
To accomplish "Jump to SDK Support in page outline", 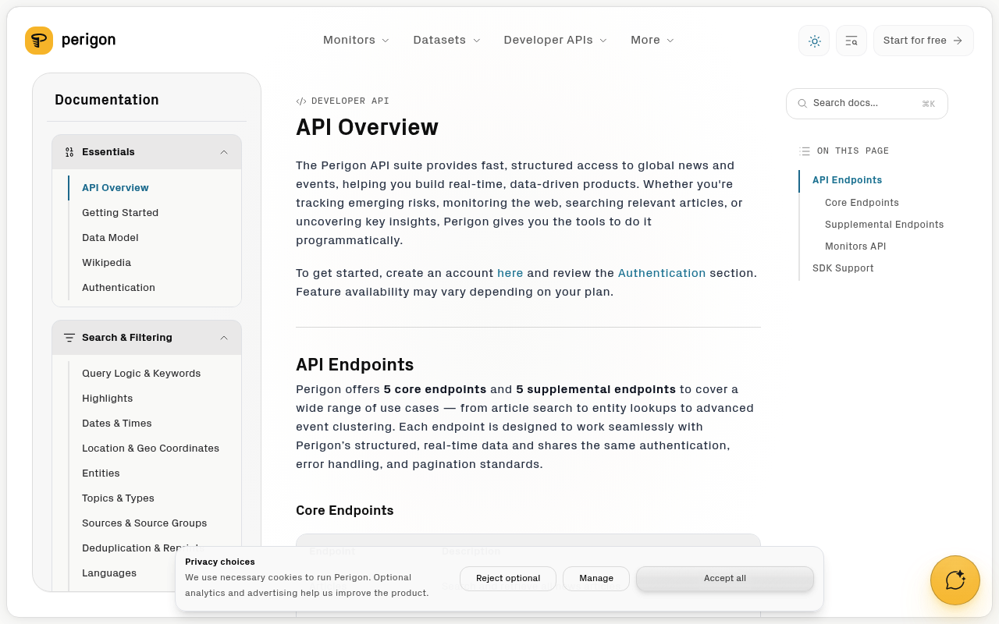I will pos(843,268).
